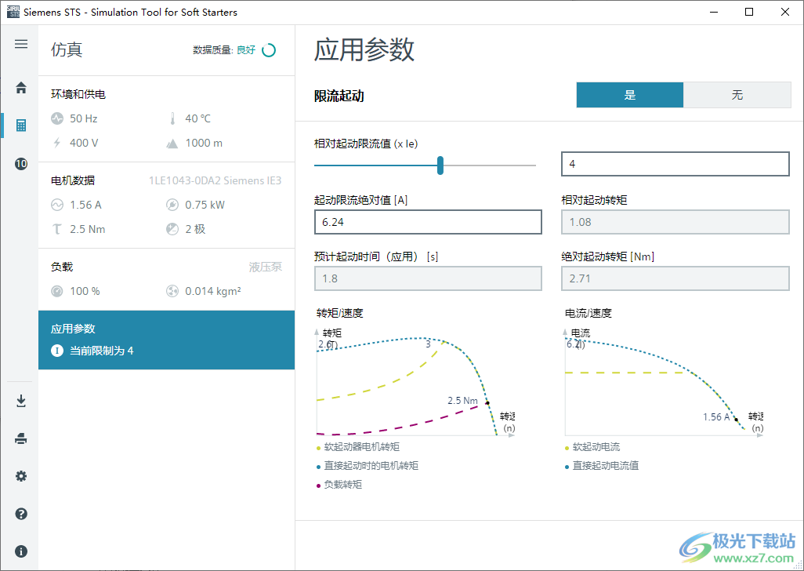Click the lightning icon beside 400 V

57,143
